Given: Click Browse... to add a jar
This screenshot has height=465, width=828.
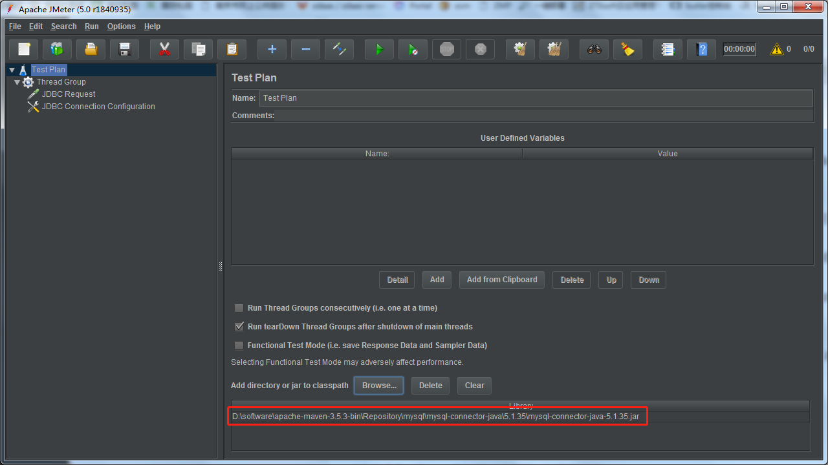Looking at the screenshot, I should [379, 386].
